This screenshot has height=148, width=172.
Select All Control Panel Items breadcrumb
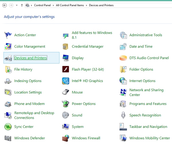(x=70, y=5)
